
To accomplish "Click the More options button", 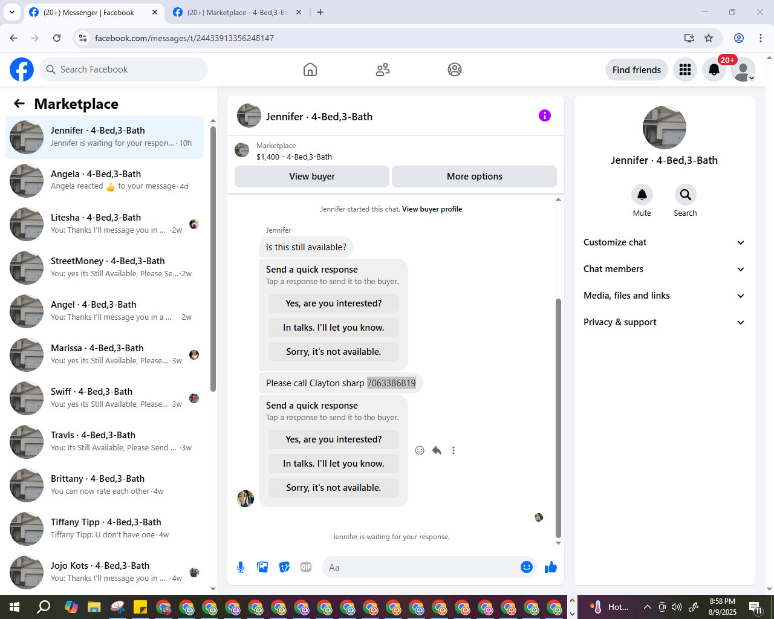I will 475,177.
